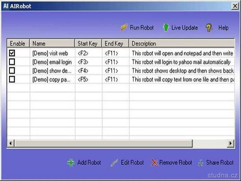Image resolution: width=241 pixels, height=181 pixels.
Task: Click the Share Robot icon
Action: tap(201, 163)
